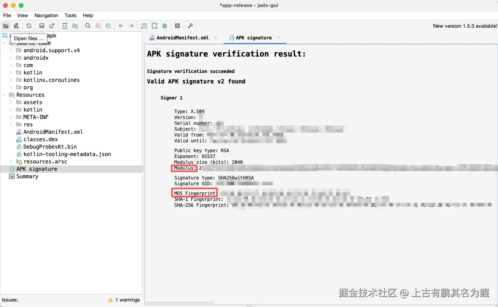Click the Signer 1 label
The image size is (498, 307).
(172, 98)
